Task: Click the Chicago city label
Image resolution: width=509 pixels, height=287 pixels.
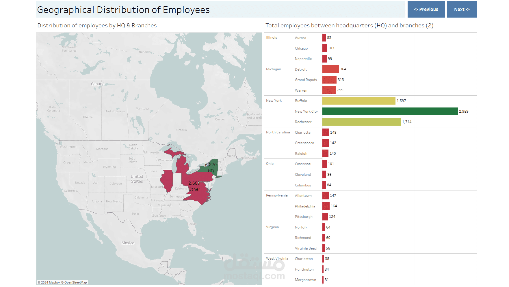Action: pos(301,48)
